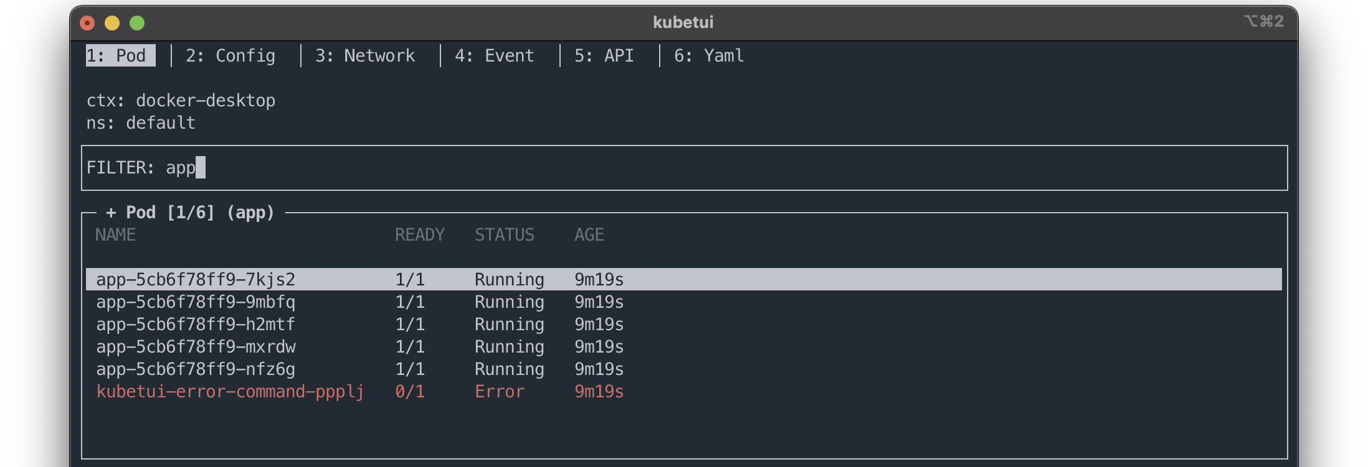The image size is (1368, 467).
Task: Click the NAME column header
Action: [116, 234]
